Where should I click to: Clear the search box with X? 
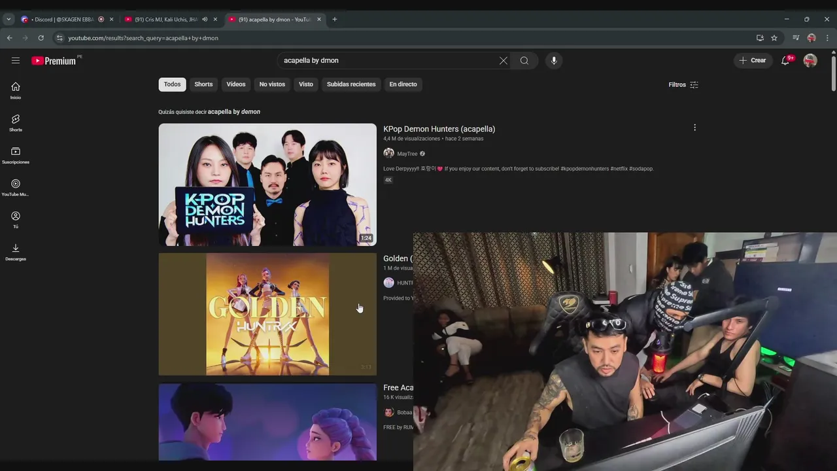pyautogui.click(x=504, y=60)
